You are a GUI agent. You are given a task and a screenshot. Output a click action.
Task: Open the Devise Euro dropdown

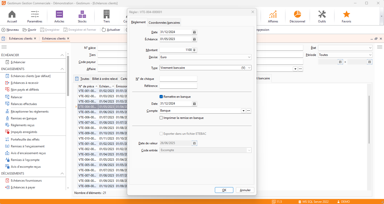pos(249,57)
